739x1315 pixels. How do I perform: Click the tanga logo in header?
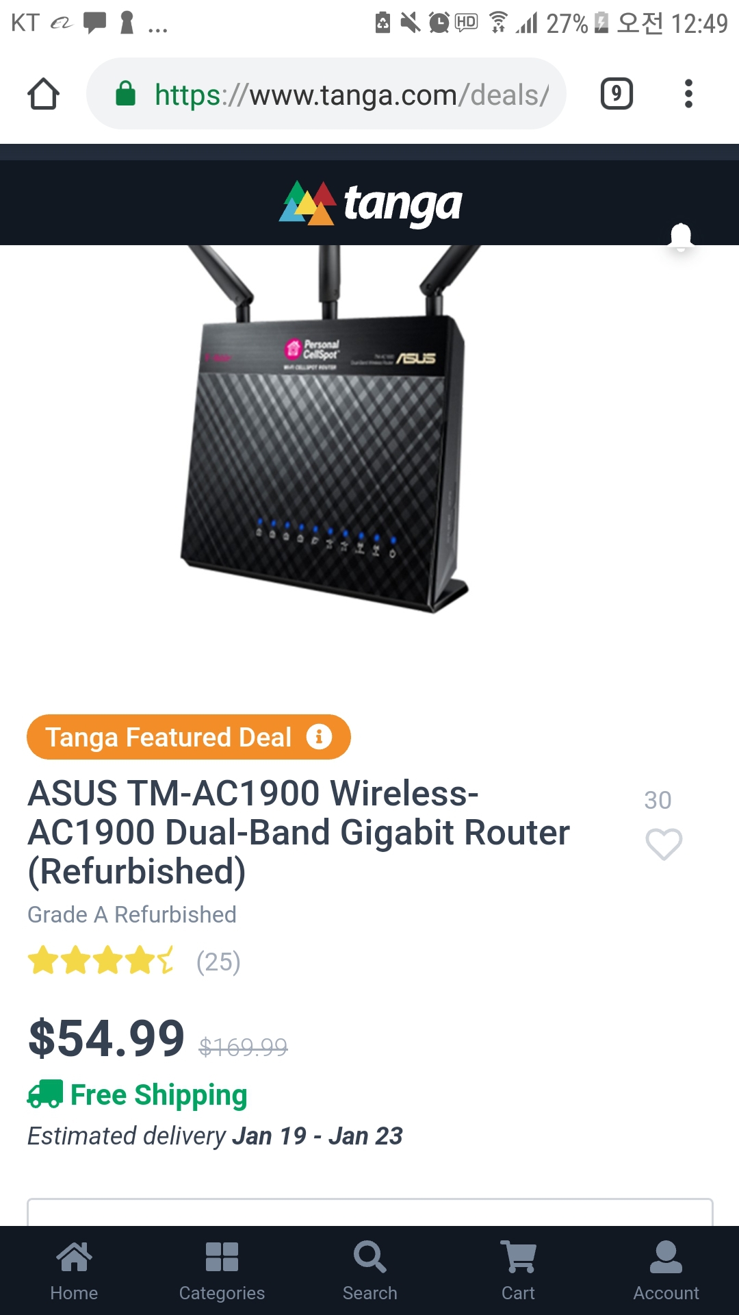(370, 203)
